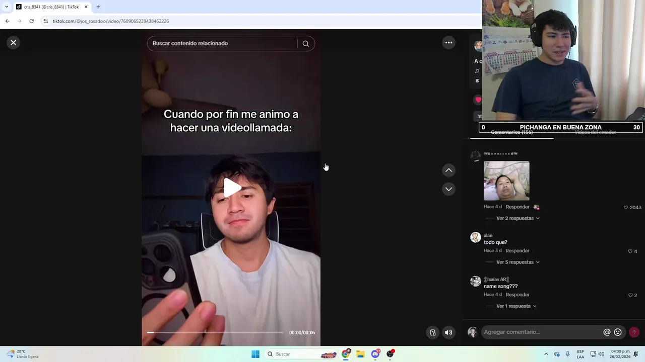Reply to 'name song???' via Responder
Image resolution: width=645 pixels, height=362 pixels.
pos(518,295)
